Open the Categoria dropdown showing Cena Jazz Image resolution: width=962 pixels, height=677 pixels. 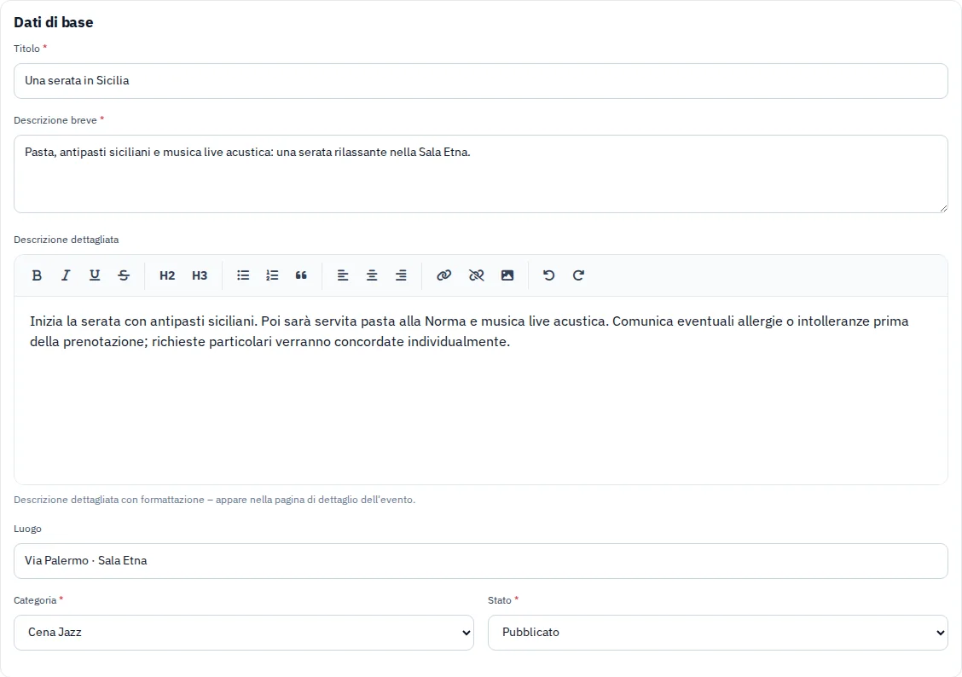(244, 632)
